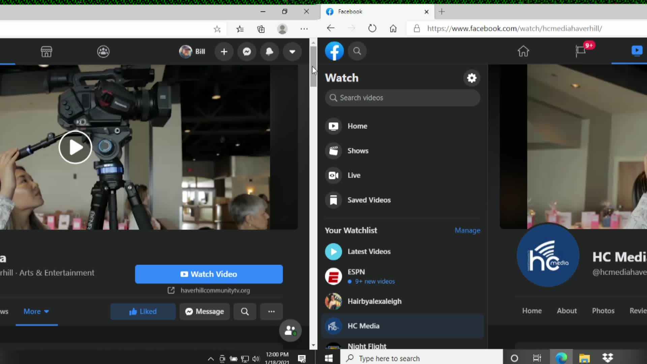Switch to HC Media Home tab

532,311
